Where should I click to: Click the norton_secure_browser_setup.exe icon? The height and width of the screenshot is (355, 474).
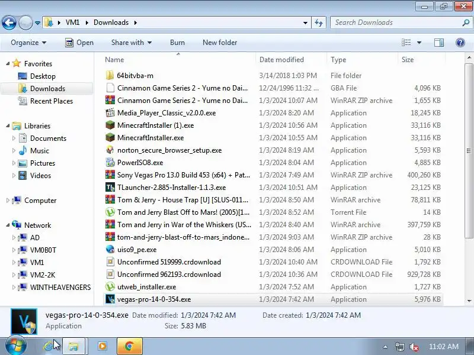click(110, 150)
